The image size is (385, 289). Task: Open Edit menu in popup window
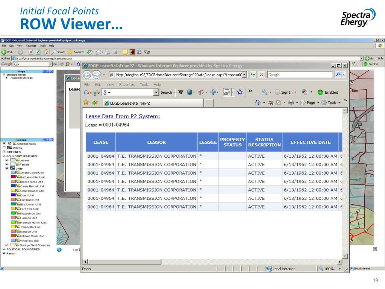[x=98, y=85]
